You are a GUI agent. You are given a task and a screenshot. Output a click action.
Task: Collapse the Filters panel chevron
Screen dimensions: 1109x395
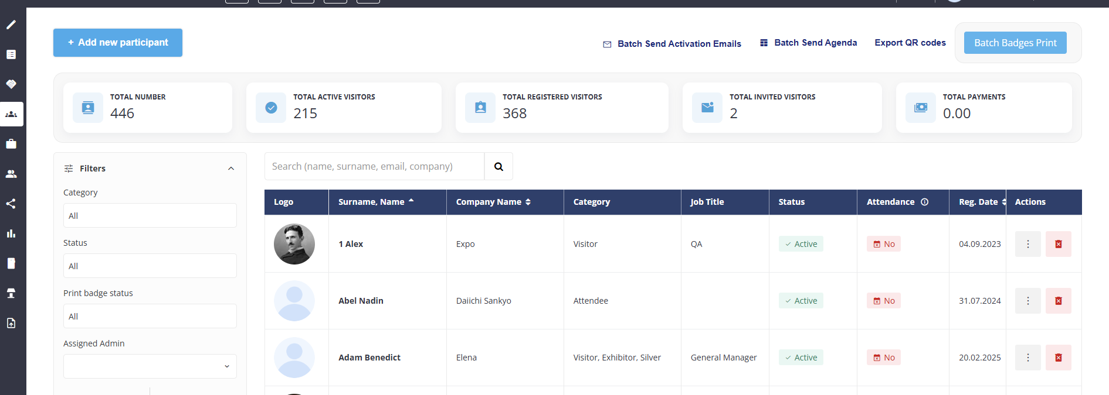coord(231,169)
